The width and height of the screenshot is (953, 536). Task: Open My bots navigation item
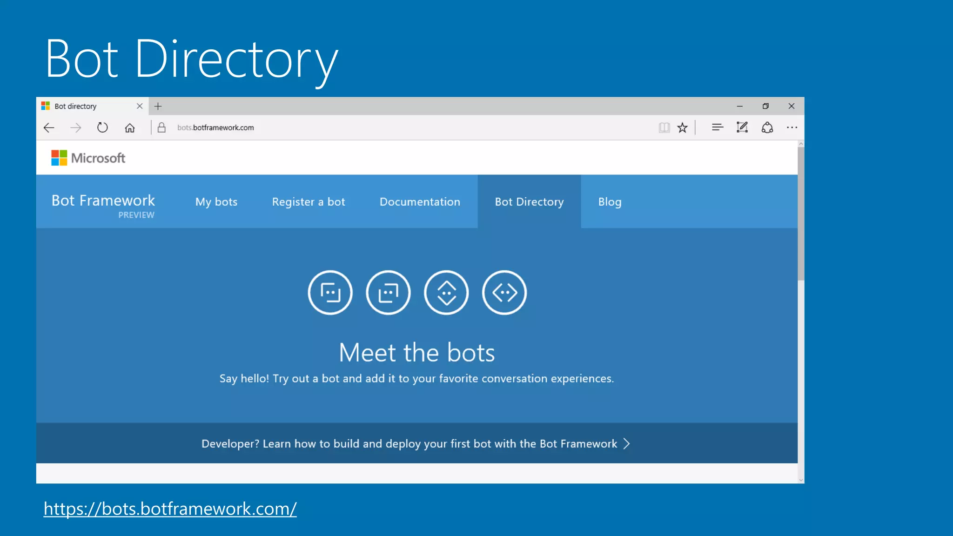216,202
